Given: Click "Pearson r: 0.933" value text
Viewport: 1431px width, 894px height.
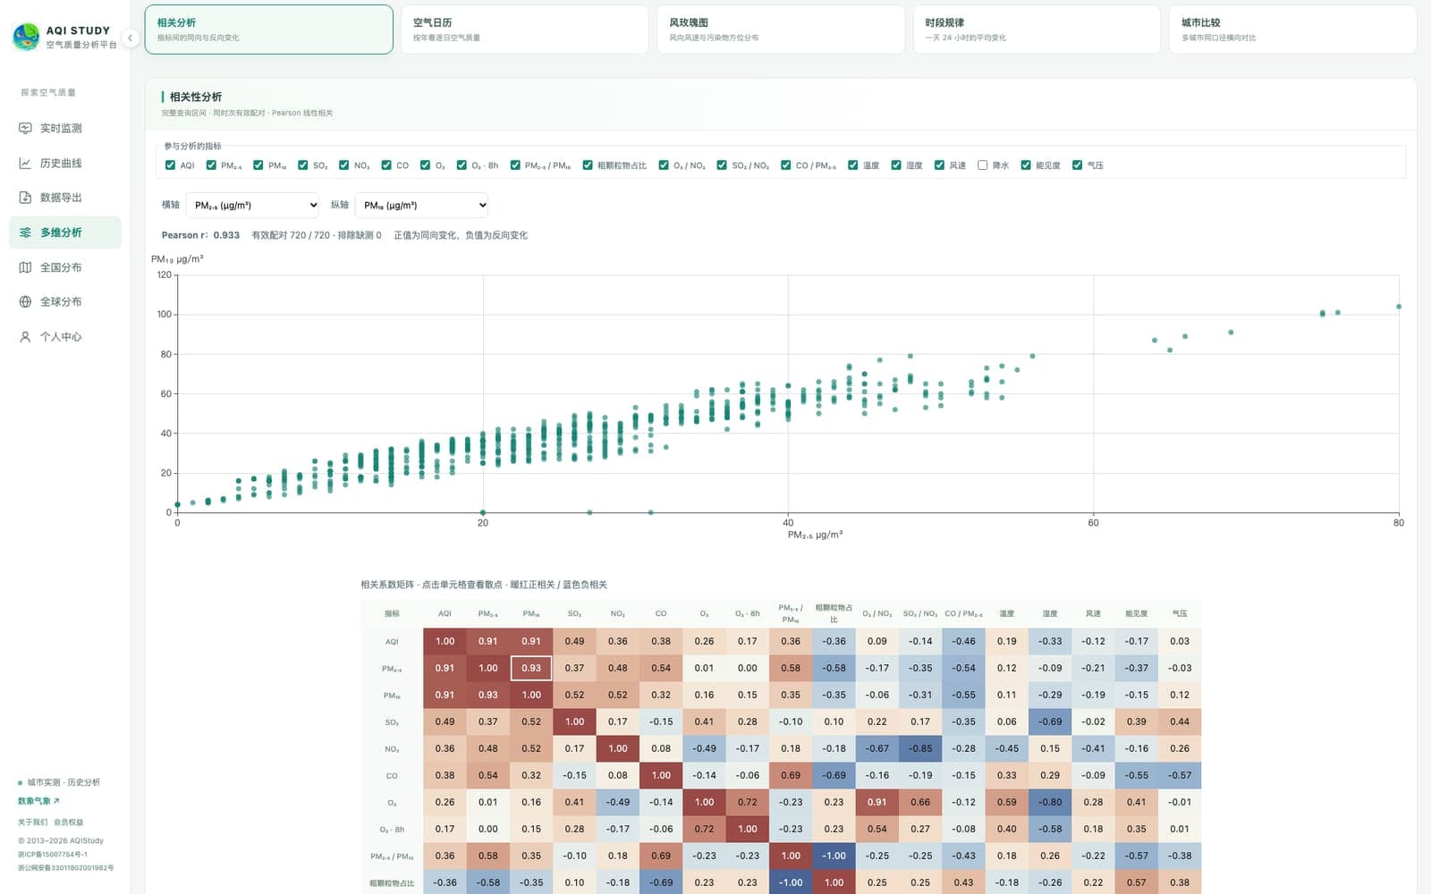Looking at the screenshot, I should tap(200, 236).
